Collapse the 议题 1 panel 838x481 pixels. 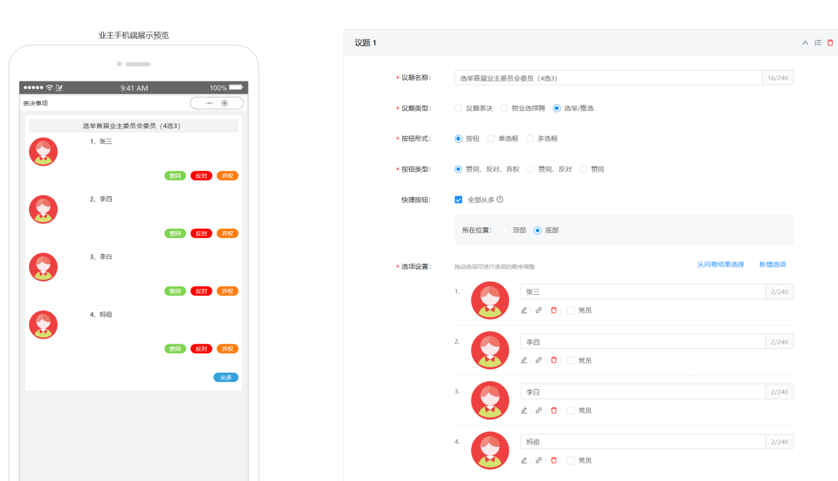(x=805, y=43)
